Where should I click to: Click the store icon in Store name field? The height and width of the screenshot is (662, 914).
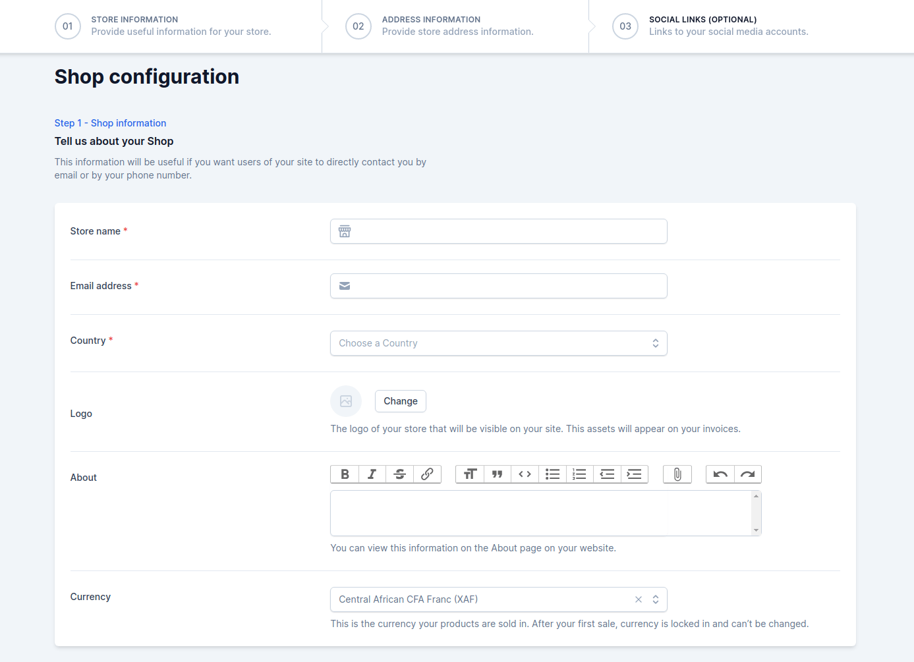[345, 231]
